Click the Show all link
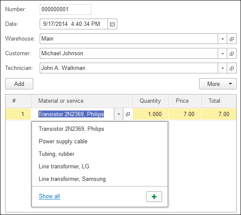Screen dimensions: 241x215 pyautogui.click(x=49, y=196)
